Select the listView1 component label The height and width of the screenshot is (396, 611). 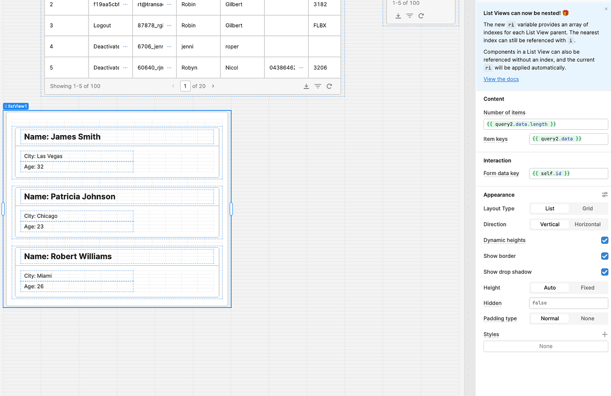pos(16,106)
